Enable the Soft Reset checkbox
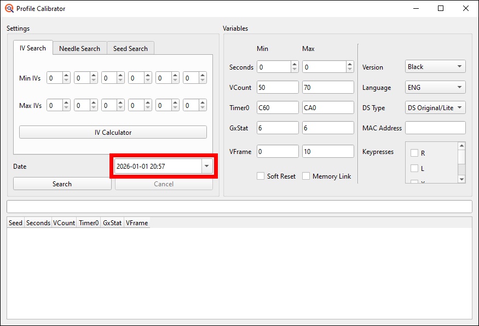 [260, 176]
